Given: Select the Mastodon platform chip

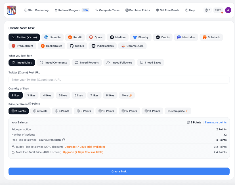Looking at the screenshot, I should pos(186,37).
